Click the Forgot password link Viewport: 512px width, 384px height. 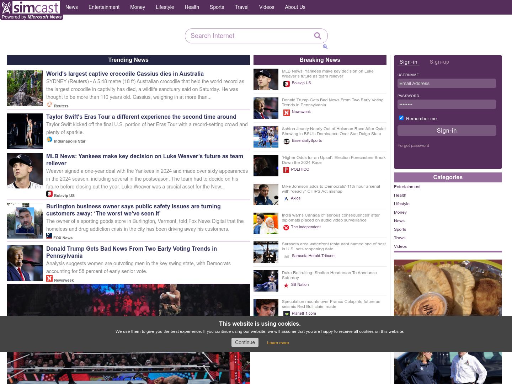point(413,145)
